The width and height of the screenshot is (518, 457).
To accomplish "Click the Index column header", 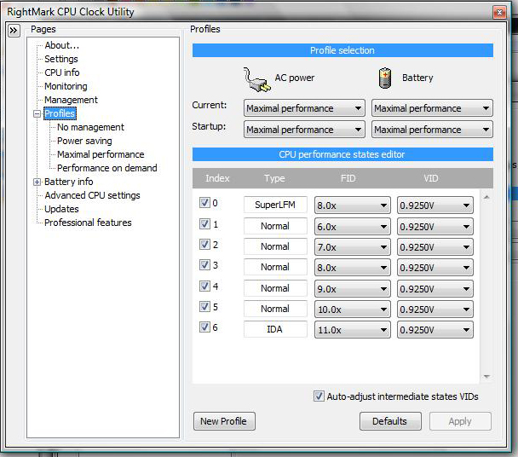I will pyautogui.click(x=217, y=178).
